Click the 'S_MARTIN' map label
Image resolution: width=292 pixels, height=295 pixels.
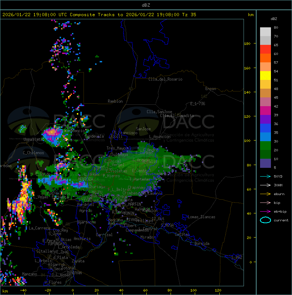tap(133, 204)
